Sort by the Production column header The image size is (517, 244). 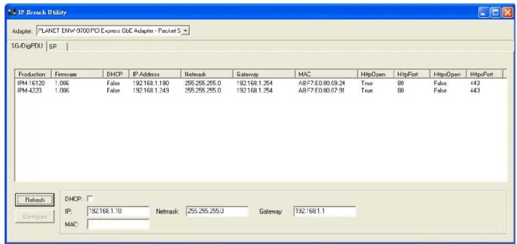point(34,73)
